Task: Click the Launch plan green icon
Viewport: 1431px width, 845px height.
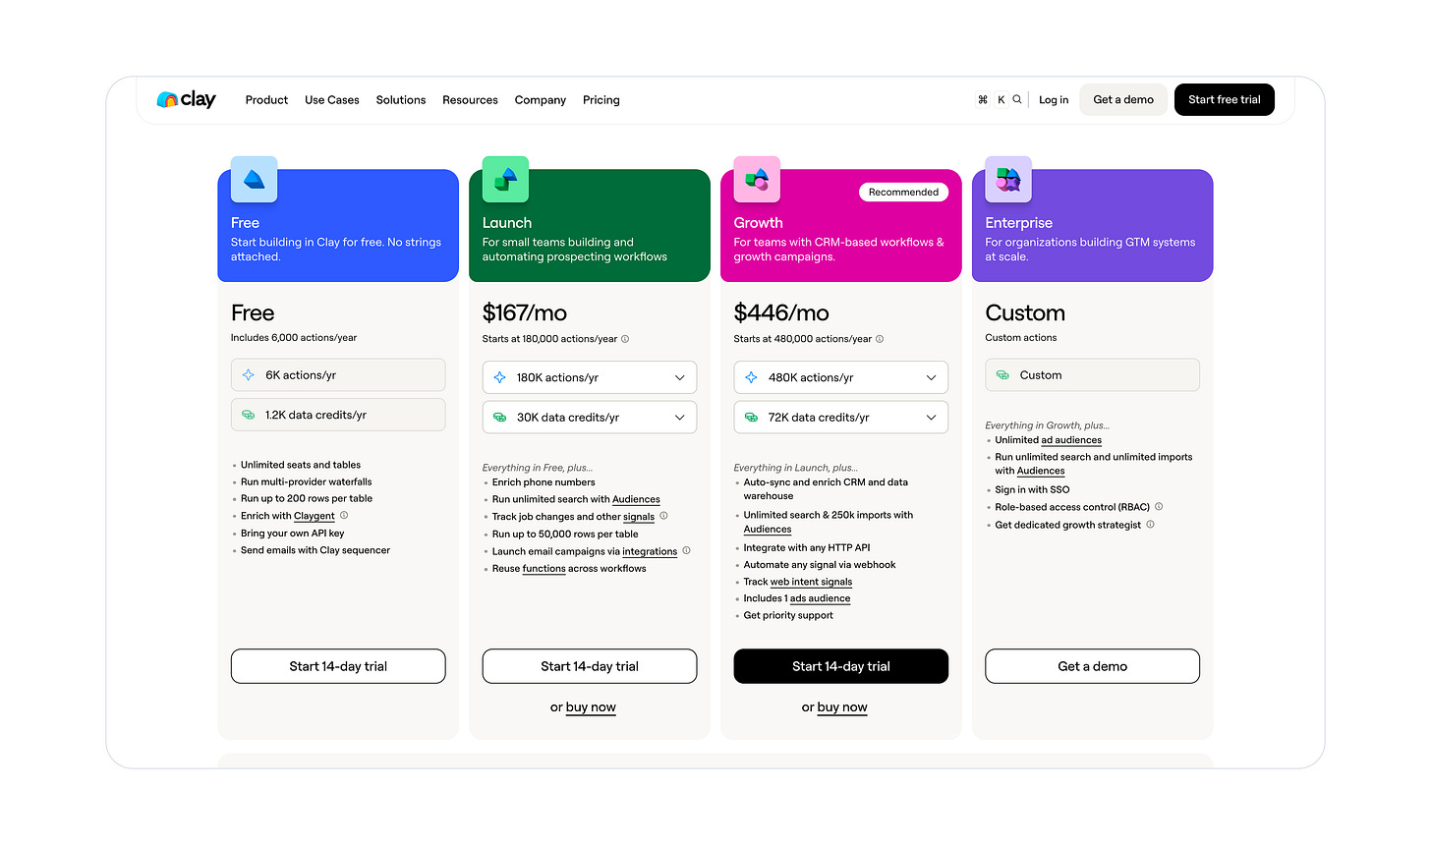Action: (x=505, y=180)
